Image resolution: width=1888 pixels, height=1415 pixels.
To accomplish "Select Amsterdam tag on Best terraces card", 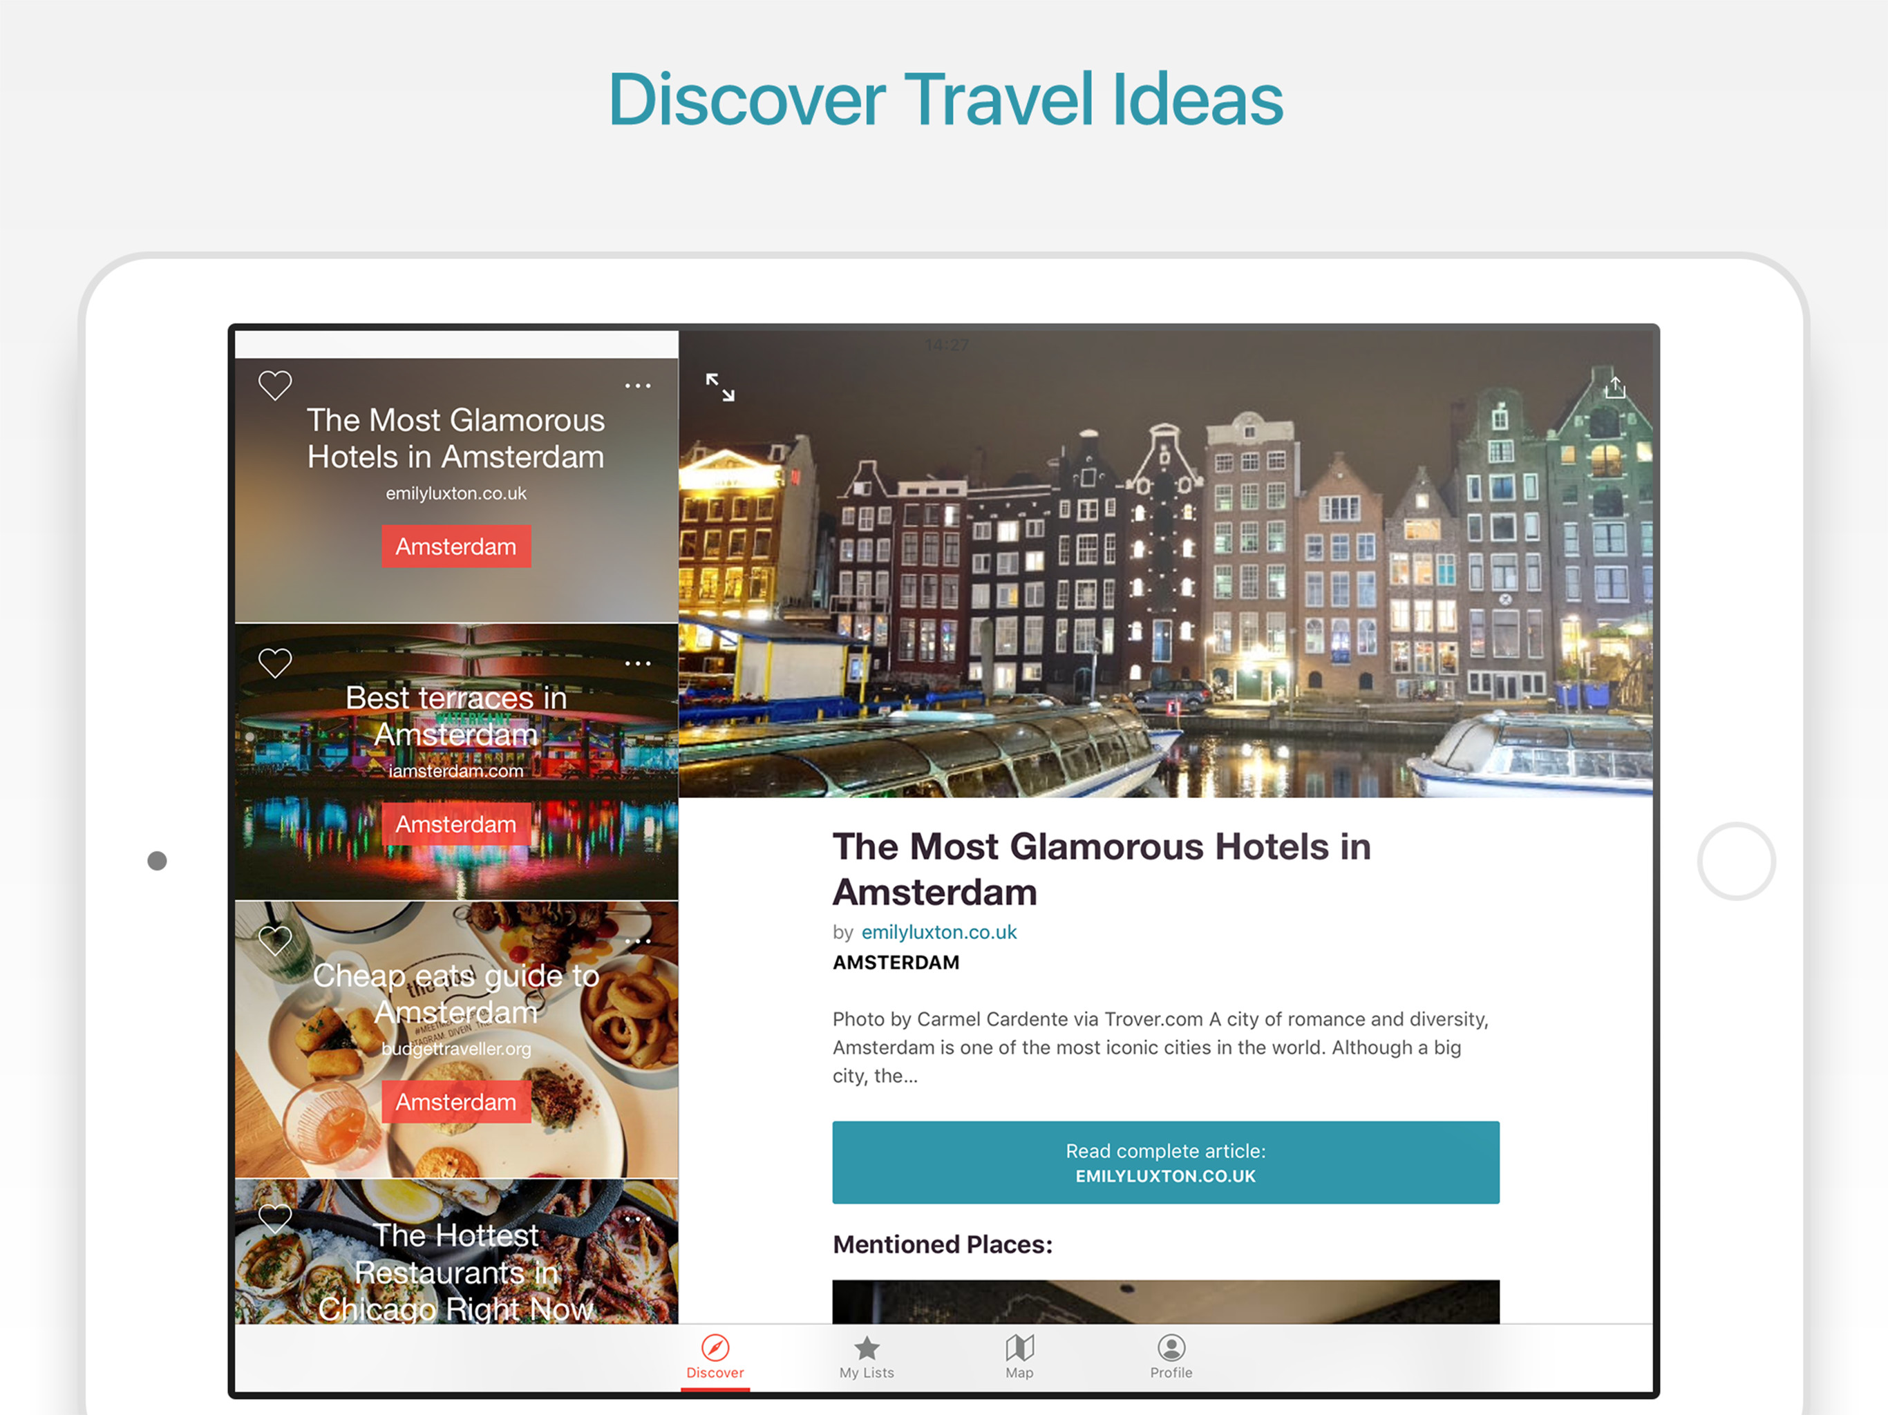I will (456, 824).
